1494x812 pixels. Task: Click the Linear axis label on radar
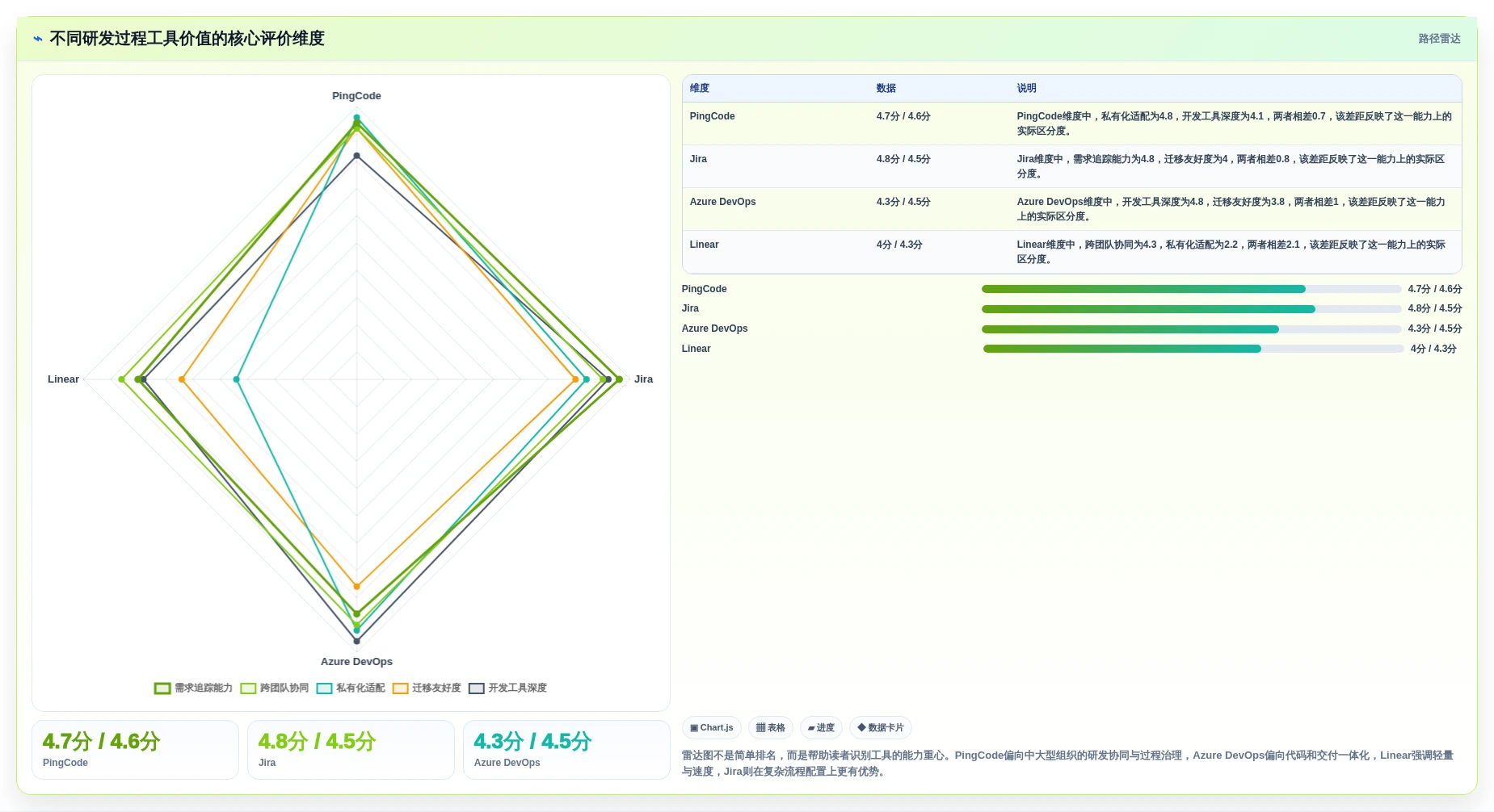[x=63, y=379]
